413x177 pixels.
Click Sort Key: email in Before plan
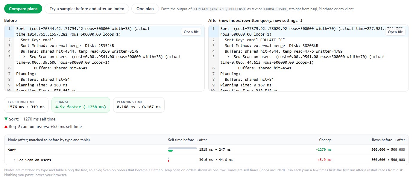click(x=37, y=40)
